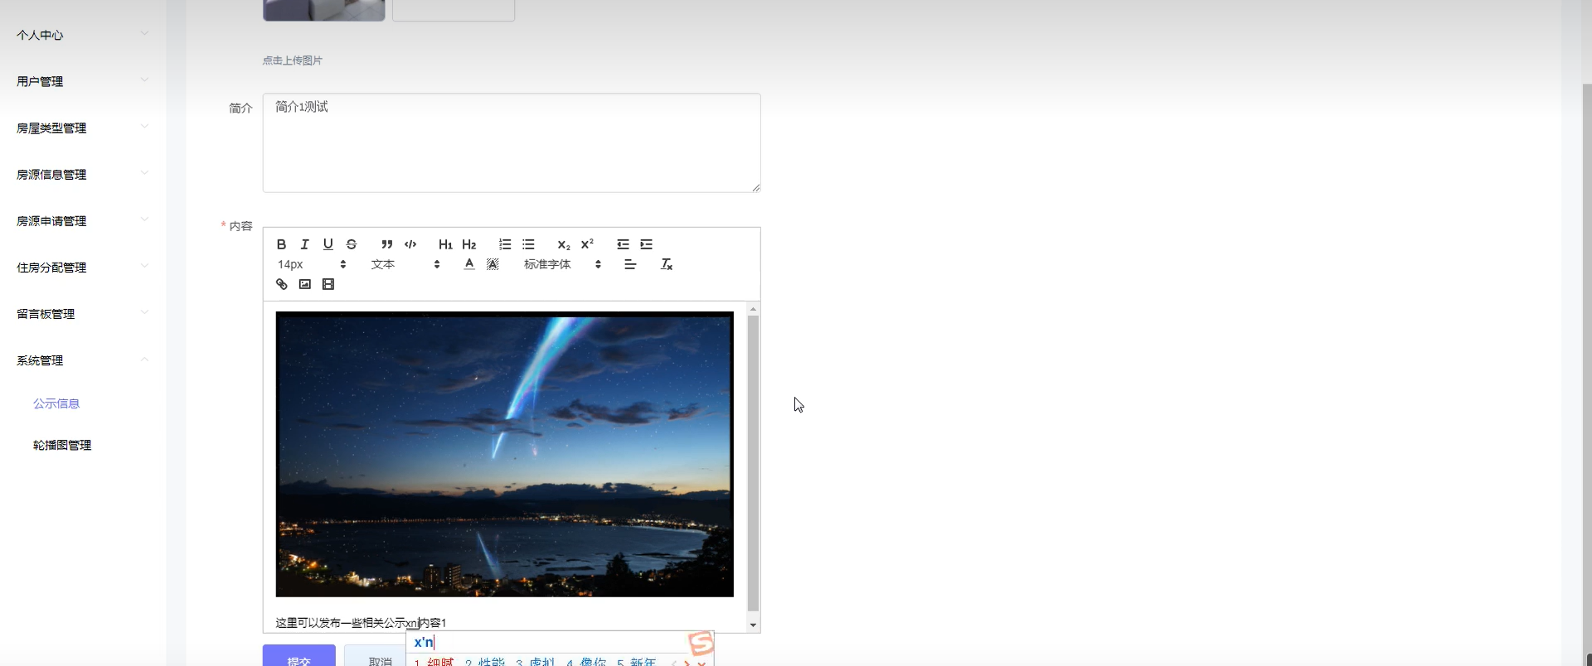Collapse the 系统管理 sidebar menu
This screenshot has height=666, width=1592.
pos(83,360)
